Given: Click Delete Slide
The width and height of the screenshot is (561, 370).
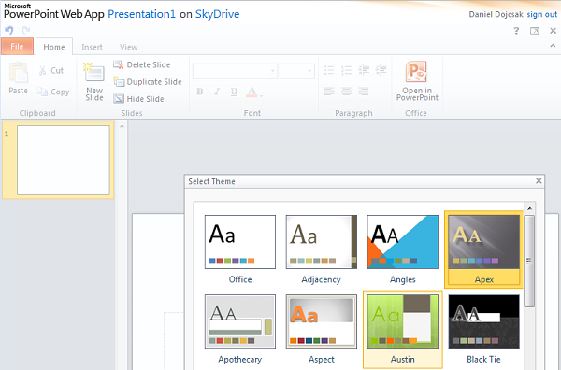Looking at the screenshot, I should pyautogui.click(x=142, y=64).
